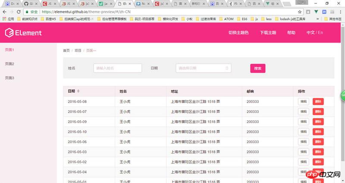Select 页面2 in the left sidebar
The width and height of the screenshot is (345, 183).
(x=9, y=64)
